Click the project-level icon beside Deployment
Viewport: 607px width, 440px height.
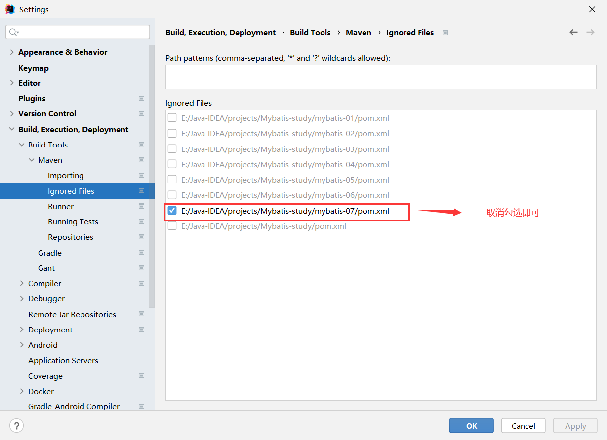141,330
